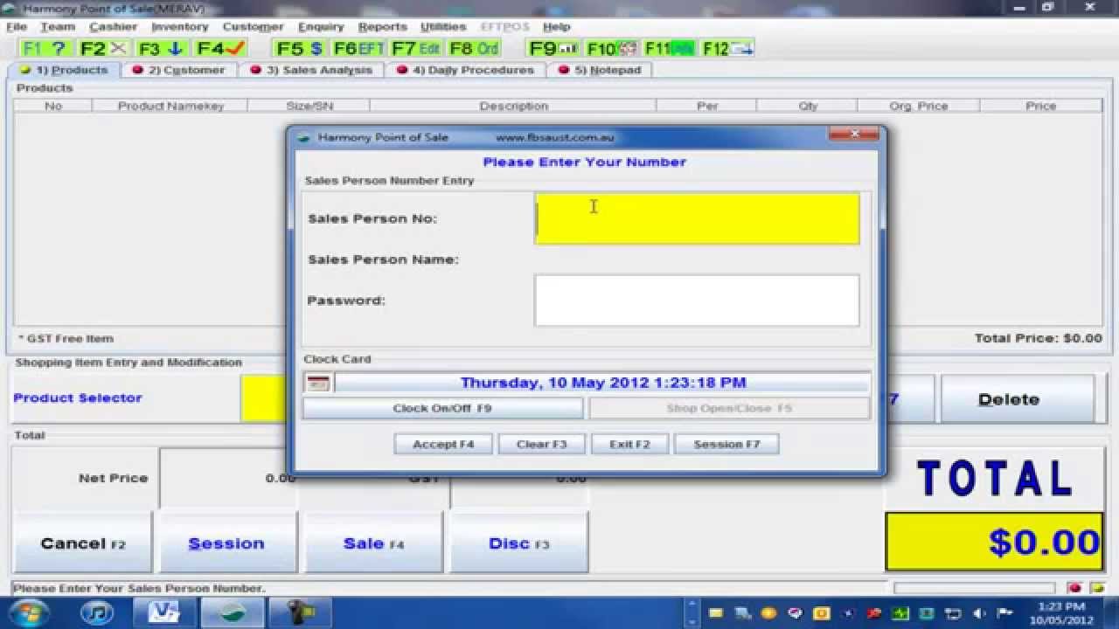Switch to the 4) Daily Procedures tab
1119x629 pixels.
(464, 70)
